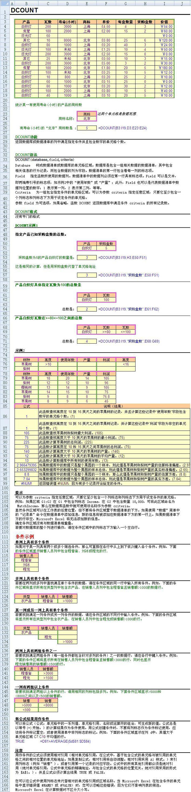Click the £4.50 price cell
The image size is (191, 792).
(x=106, y=26)
